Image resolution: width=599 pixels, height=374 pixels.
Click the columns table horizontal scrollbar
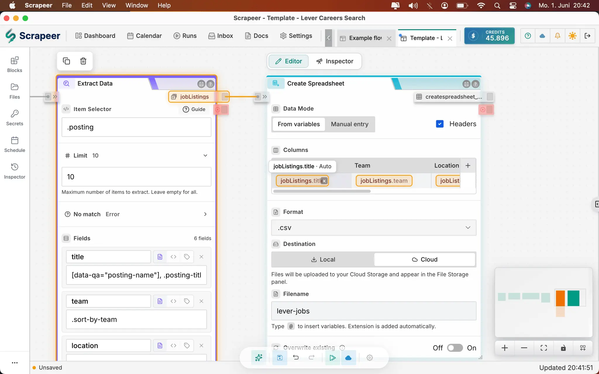pyautogui.click(x=322, y=191)
